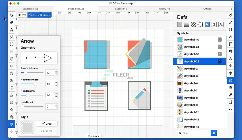The height and width of the screenshot is (140, 242).
Task: Open the Defs list panel
Action: pyautogui.click(x=231, y=80)
